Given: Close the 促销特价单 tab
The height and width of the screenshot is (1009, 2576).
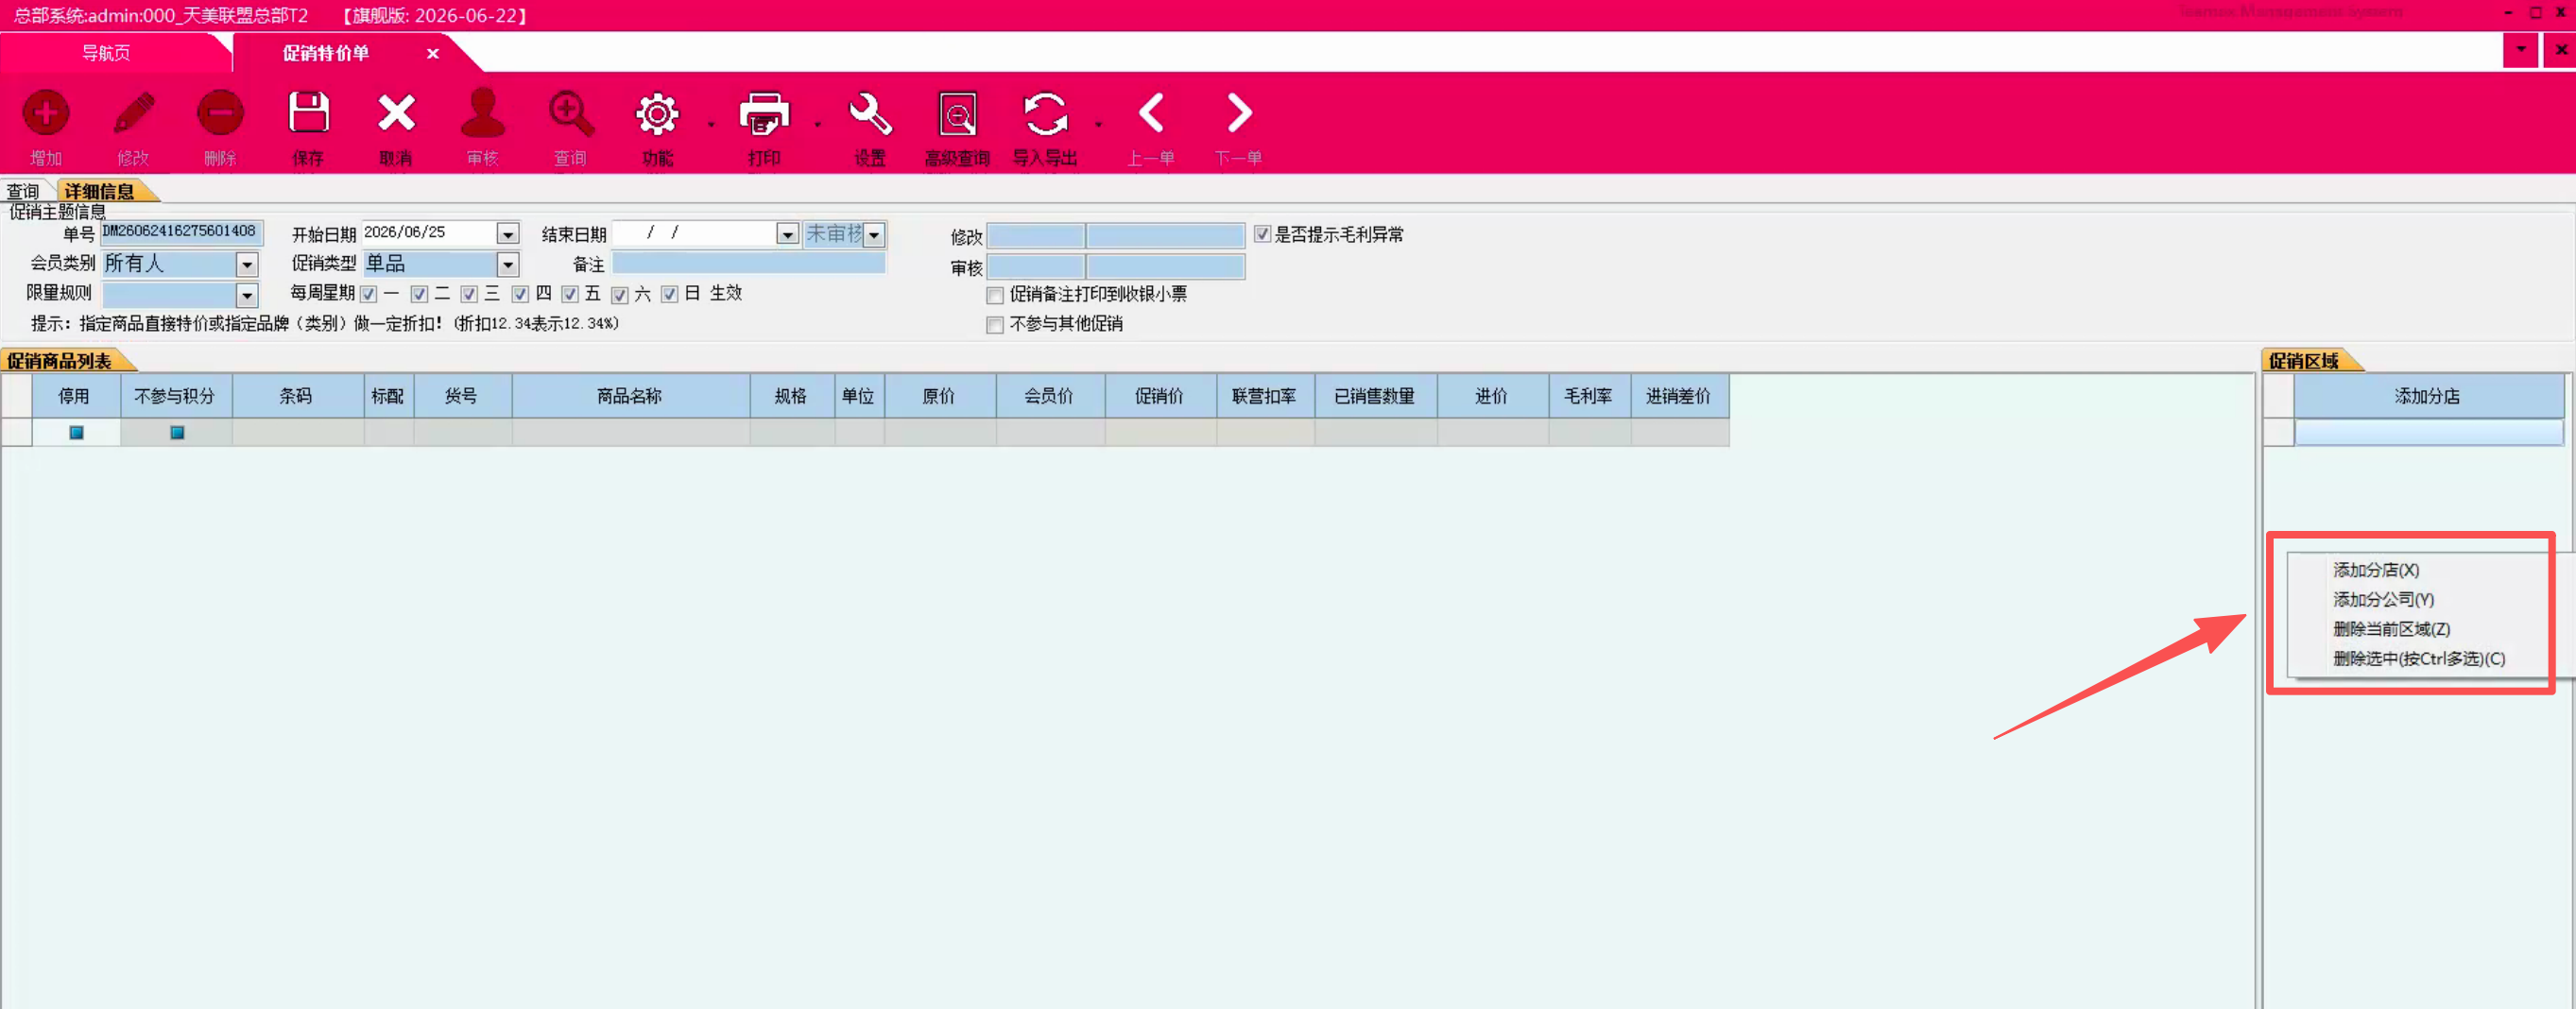Looking at the screenshot, I should (x=433, y=53).
